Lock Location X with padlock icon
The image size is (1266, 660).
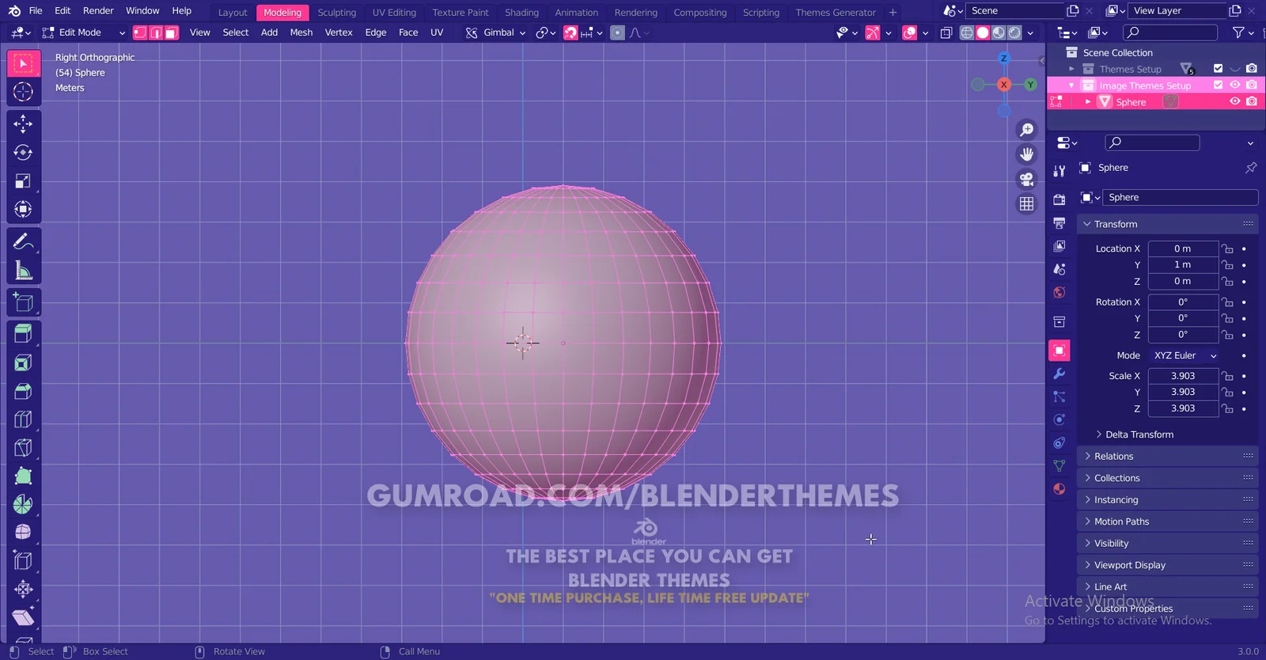coord(1227,248)
